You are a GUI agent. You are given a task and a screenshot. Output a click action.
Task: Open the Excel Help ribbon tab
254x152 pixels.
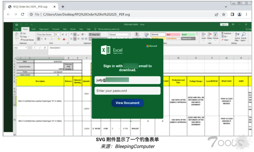(89, 29)
